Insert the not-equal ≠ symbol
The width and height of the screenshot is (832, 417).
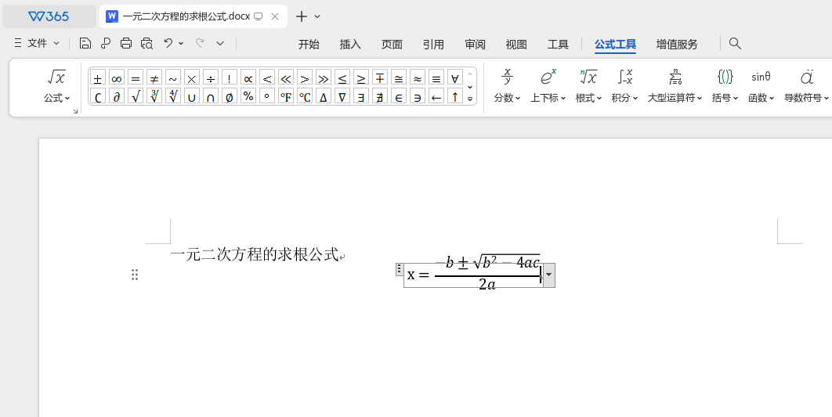tap(154, 78)
